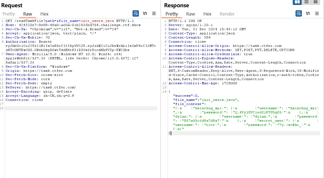Open the Render tab in Response
The height and width of the screenshot is (178, 324).
[227, 14]
